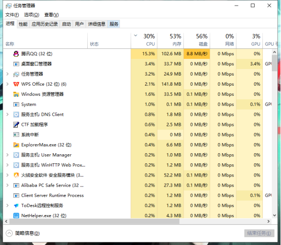Image resolution: width=281 pixels, height=245 pixels.
Task: Open the 选项(O) menu
Action: point(31,15)
